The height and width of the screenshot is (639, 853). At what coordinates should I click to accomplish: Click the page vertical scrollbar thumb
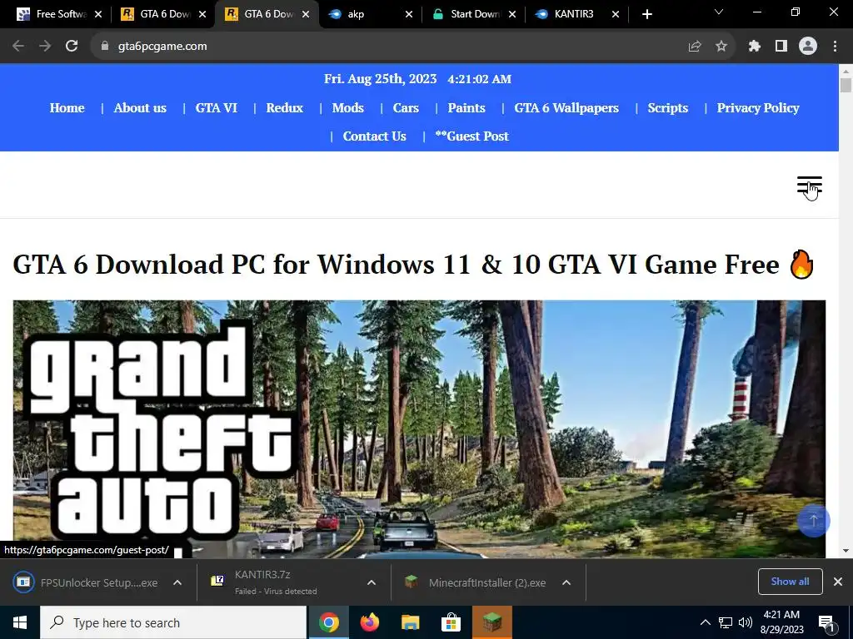pos(846,86)
